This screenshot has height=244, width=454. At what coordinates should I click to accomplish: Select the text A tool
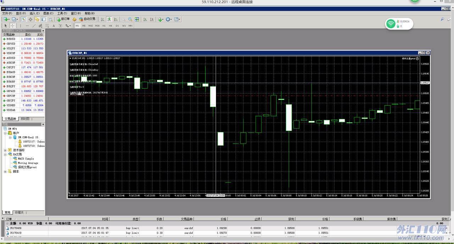point(54,26)
